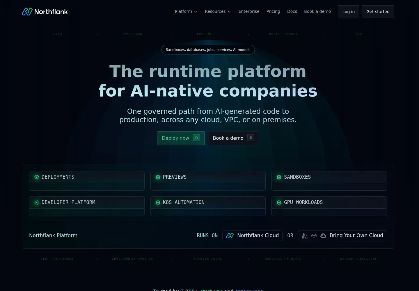
Task: Click the chip icon beside DEVELOPER PLATFORM
Action: 37,203
